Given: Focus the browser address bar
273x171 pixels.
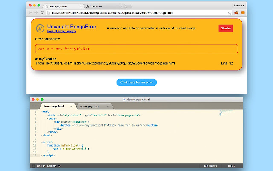Looking at the screenshot, I should [x=137, y=12].
